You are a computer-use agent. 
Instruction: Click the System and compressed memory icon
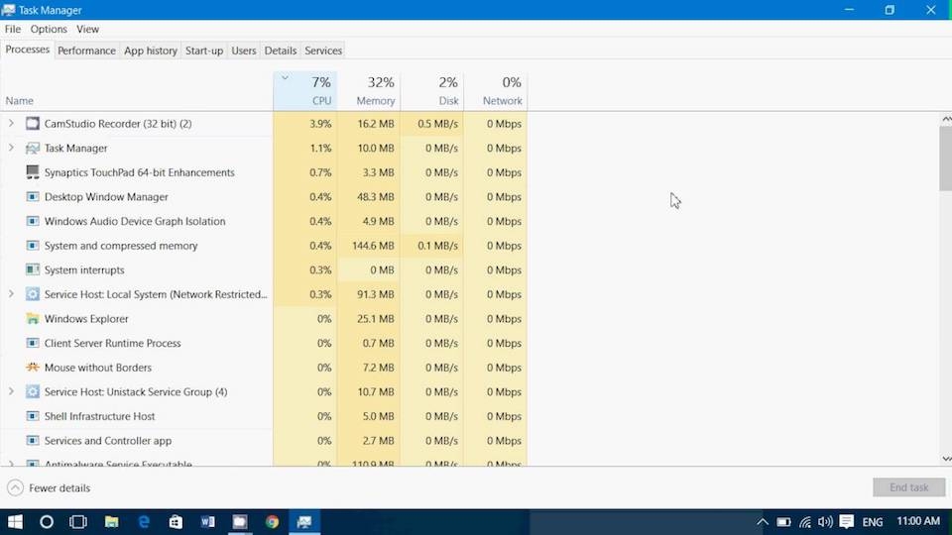click(x=33, y=245)
